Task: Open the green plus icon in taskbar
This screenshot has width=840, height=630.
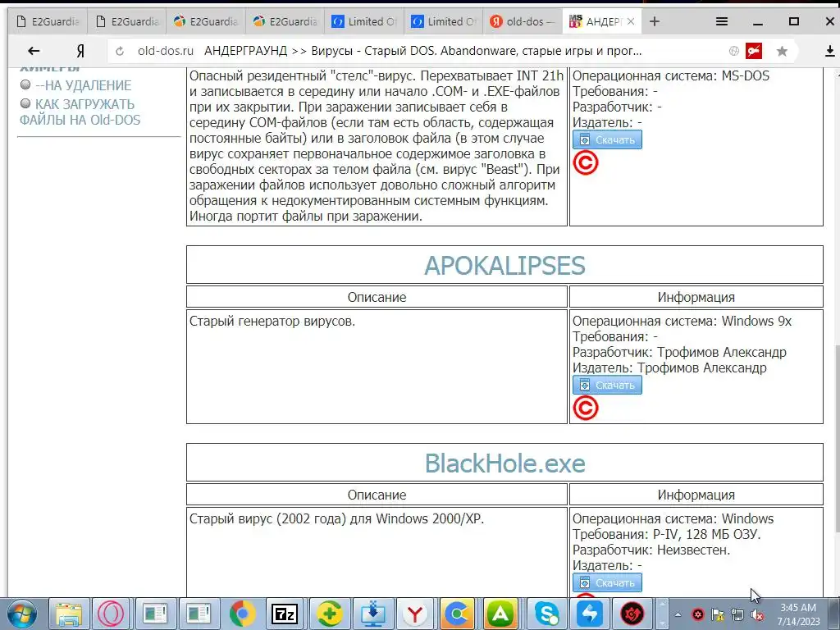Action: (329, 614)
